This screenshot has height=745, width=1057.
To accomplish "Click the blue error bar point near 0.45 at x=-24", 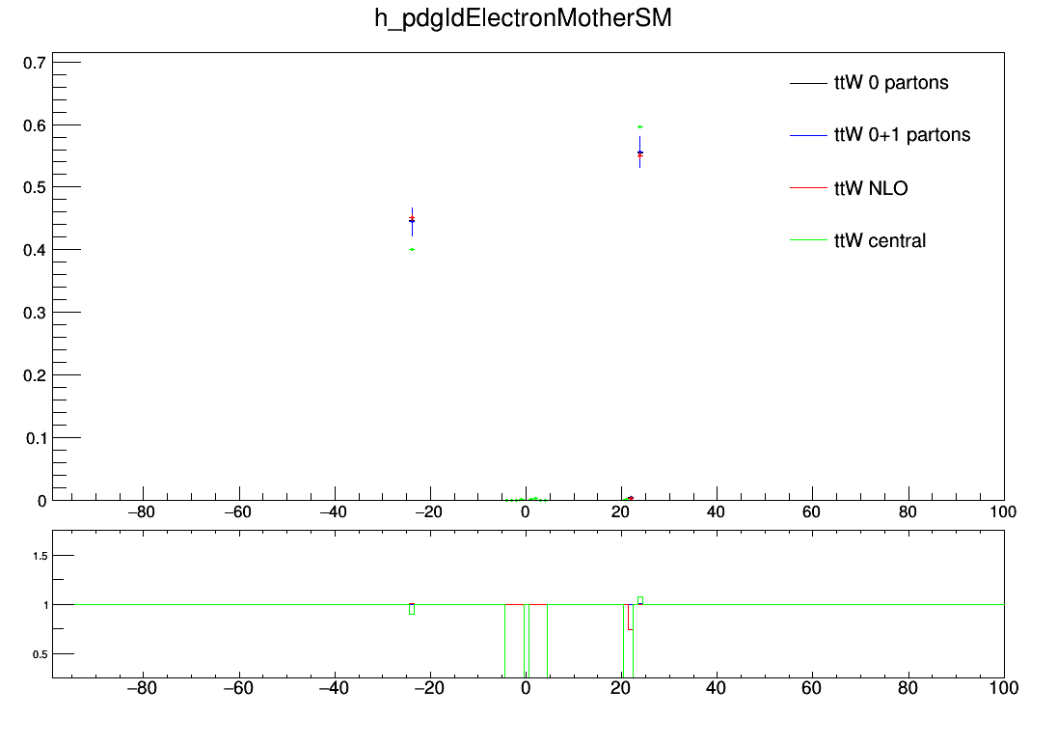I will pyautogui.click(x=412, y=221).
